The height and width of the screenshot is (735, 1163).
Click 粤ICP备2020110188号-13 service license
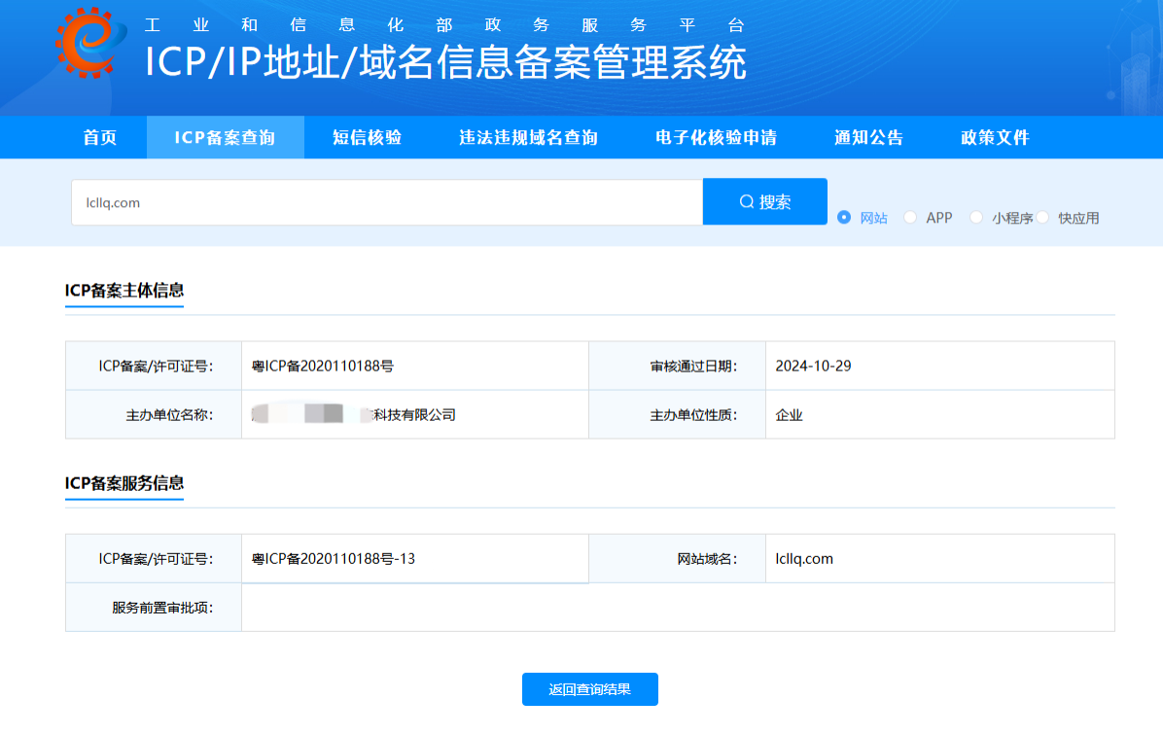click(333, 558)
